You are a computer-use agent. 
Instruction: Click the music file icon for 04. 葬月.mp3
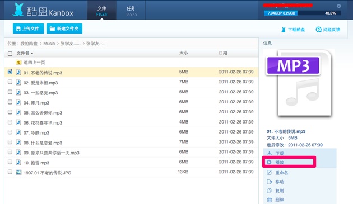18,102
